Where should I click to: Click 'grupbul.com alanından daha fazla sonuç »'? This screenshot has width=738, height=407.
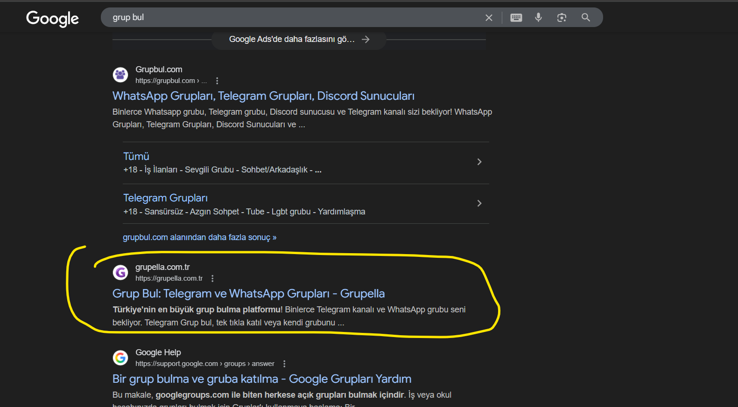pos(200,237)
